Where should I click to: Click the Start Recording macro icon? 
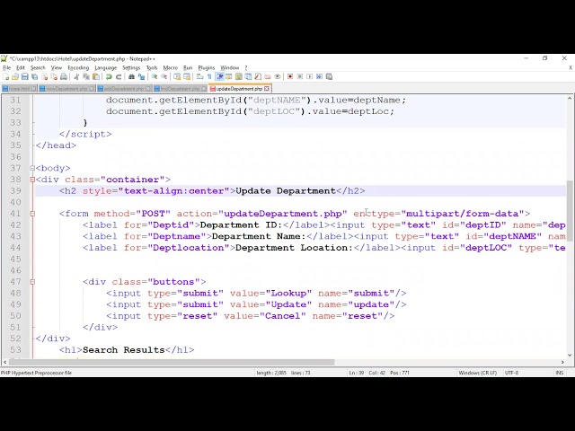point(289,77)
